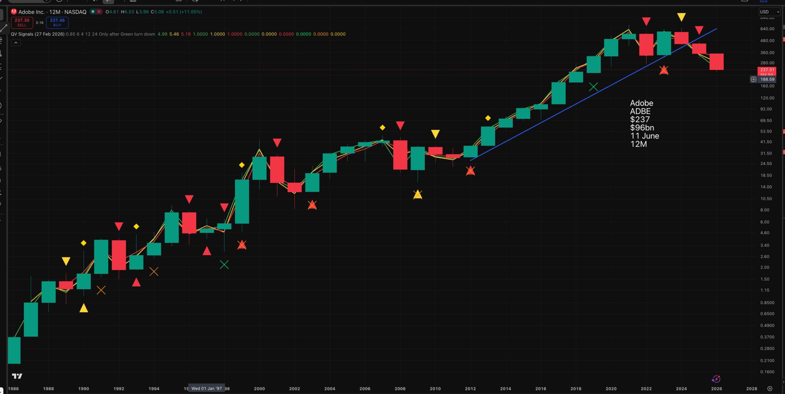The width and height of the screenshot is (785, 394).
Task: Open chart settings hexagon gear icon
Action: [770, 389]
